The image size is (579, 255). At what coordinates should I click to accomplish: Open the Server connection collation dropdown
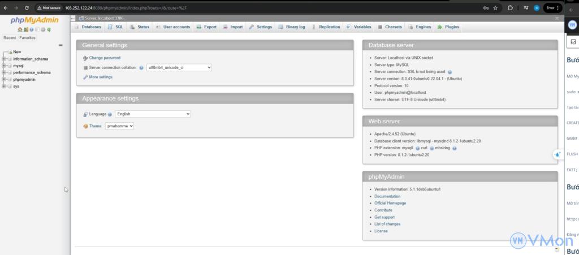179,67
